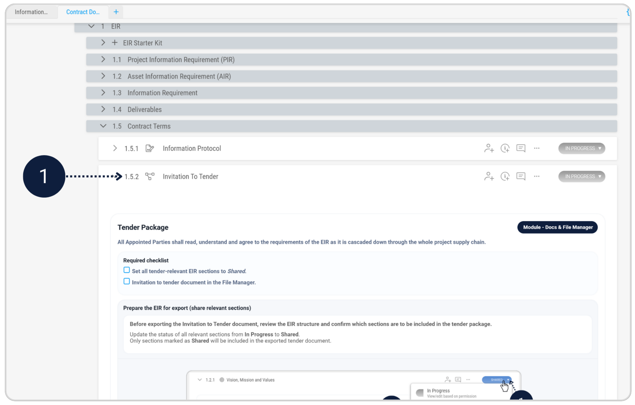Click Module - Docs & File Manager button

tap(557, 227)
